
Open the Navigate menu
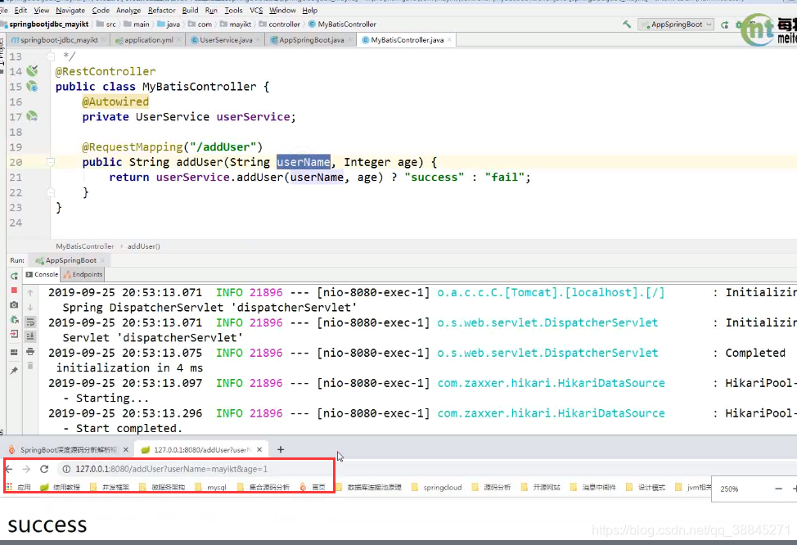pyautogui.click(x=70, y=10)
